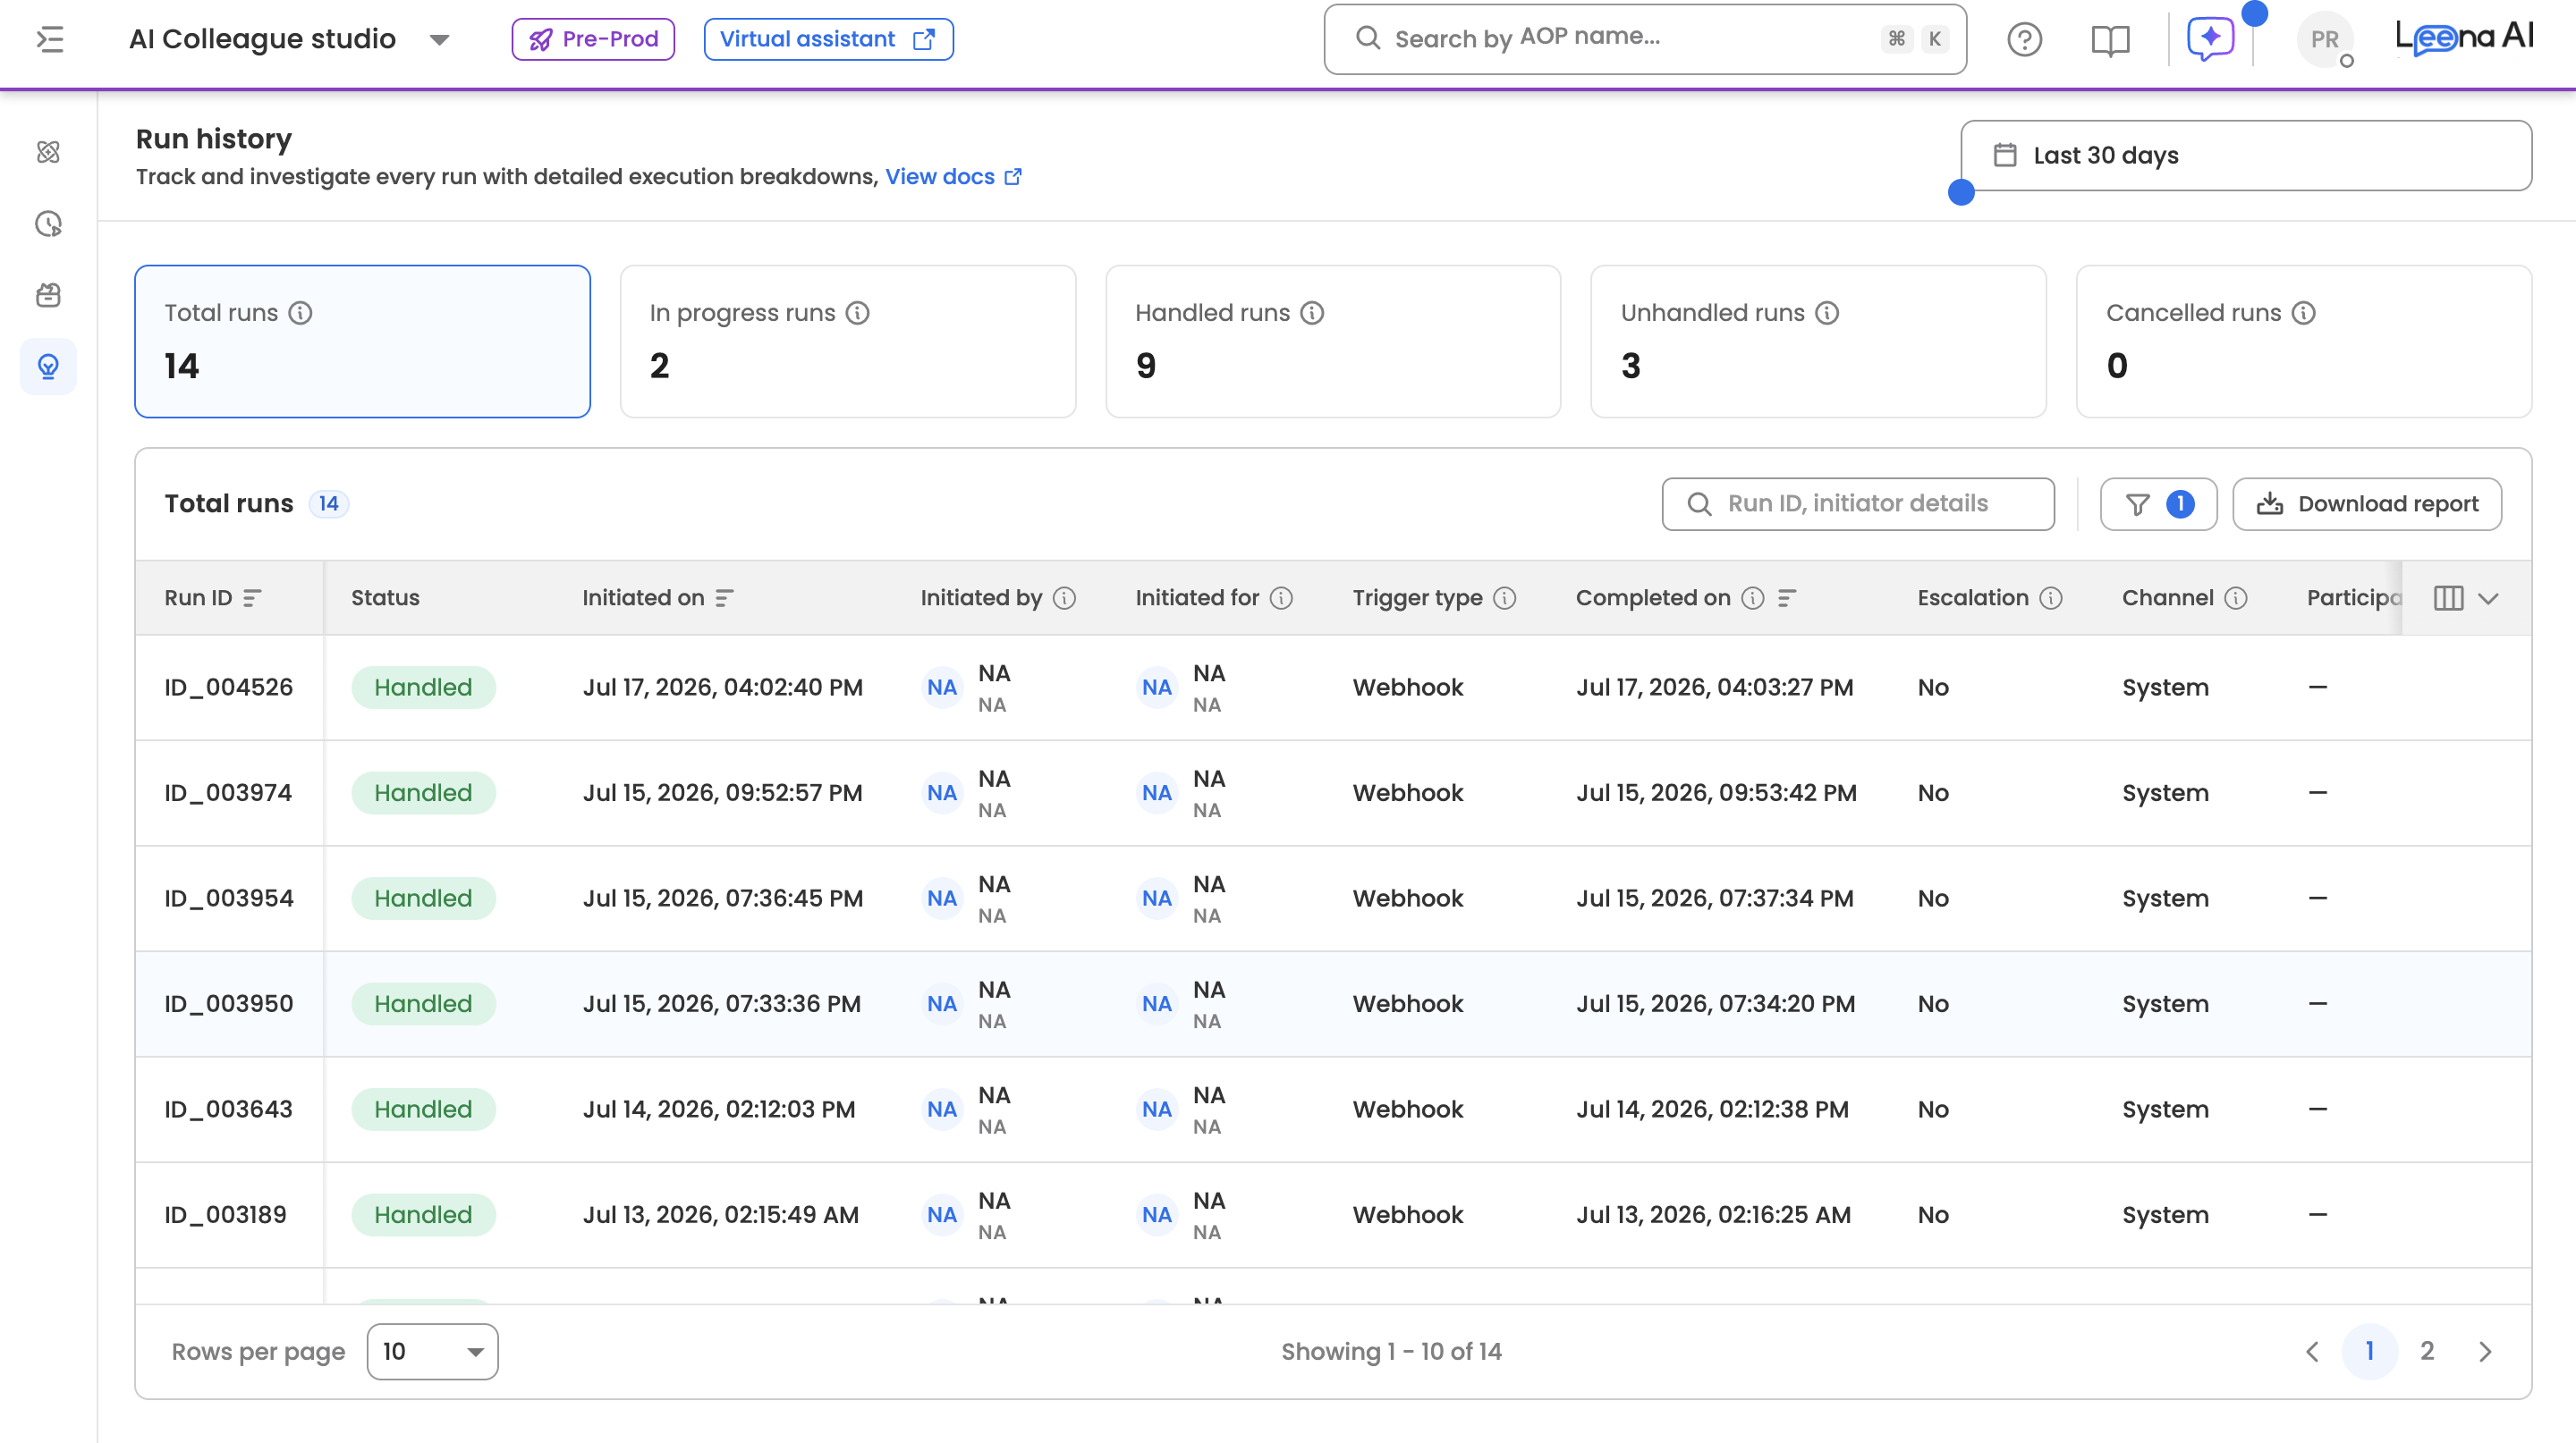Show info for Initiated for column
2576x1443 pixels.
1282,597
